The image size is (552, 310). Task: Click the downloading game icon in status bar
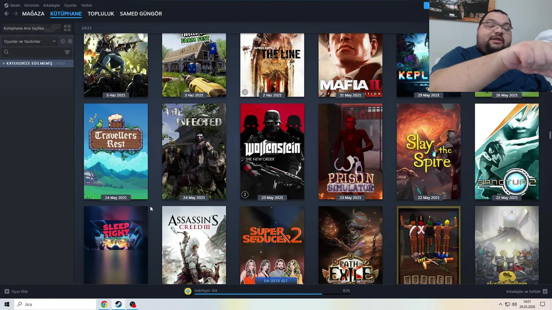click(188, 291)
